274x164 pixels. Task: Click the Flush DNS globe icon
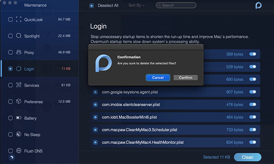tap(19, 151)
